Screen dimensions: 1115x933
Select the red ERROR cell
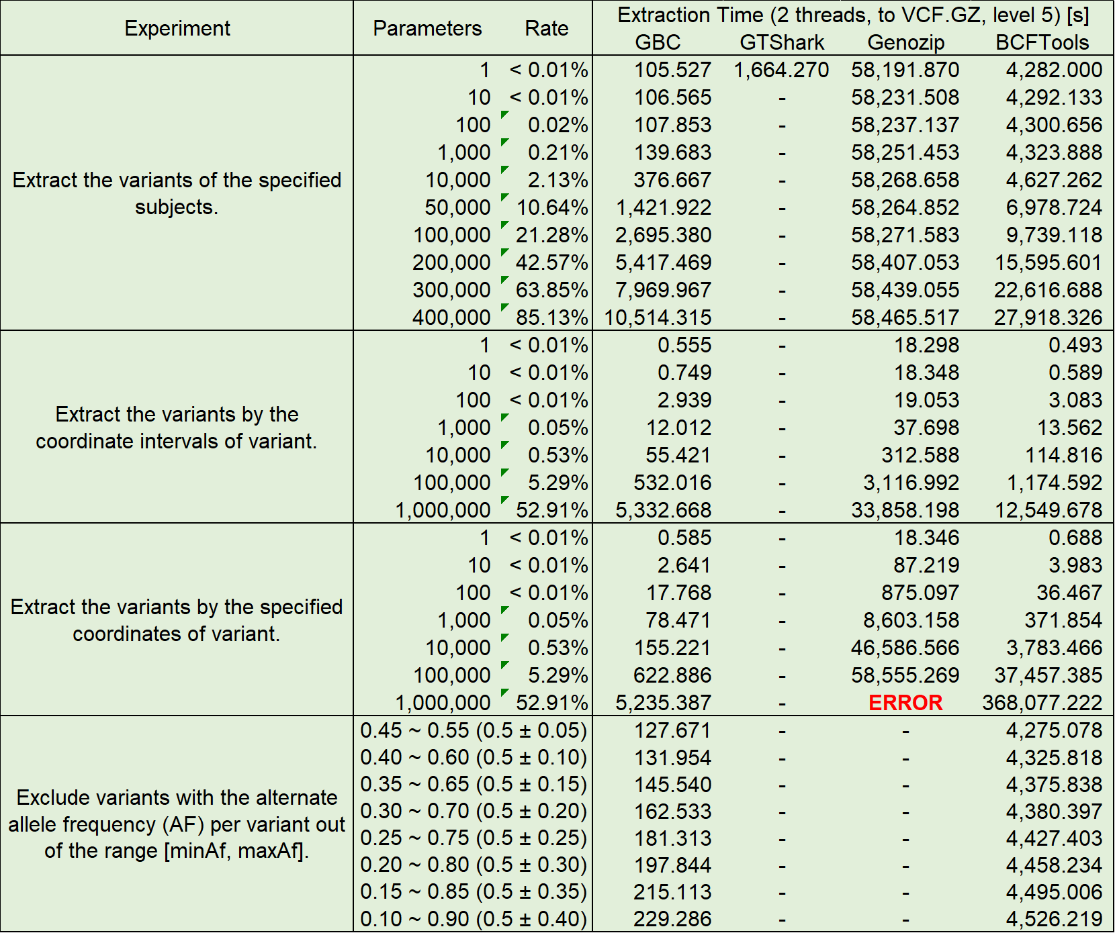point(905,703)
